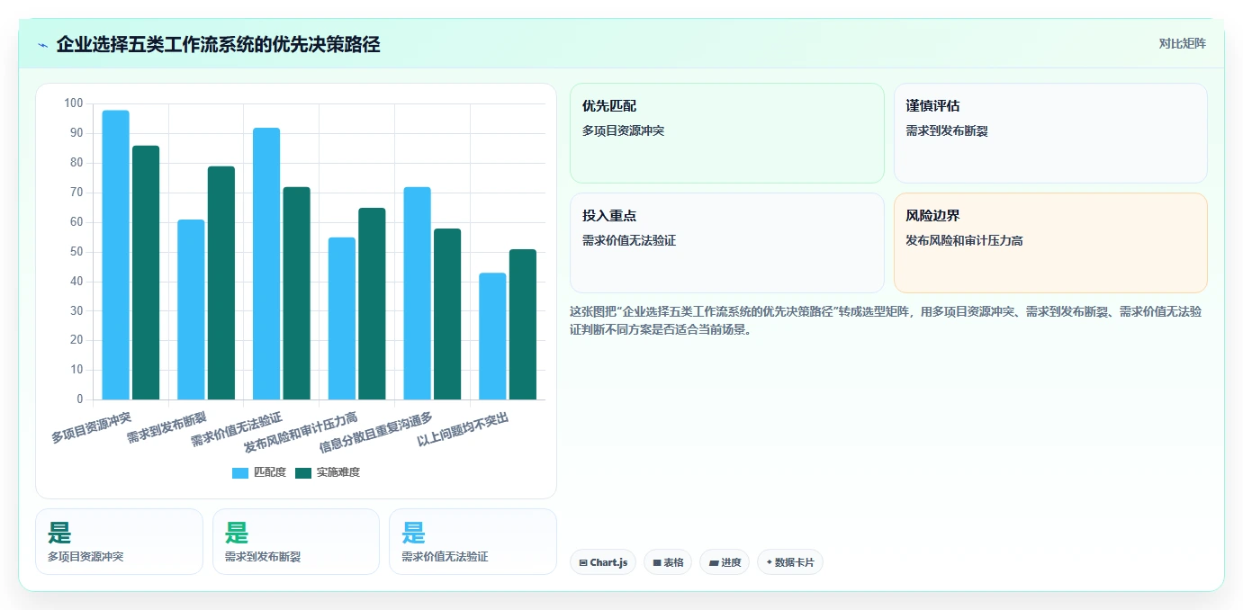Screen dimensions: 1243x610
Task: Open the 优先匹配 card
Action: pyautogui.click(x=727, y=133)
